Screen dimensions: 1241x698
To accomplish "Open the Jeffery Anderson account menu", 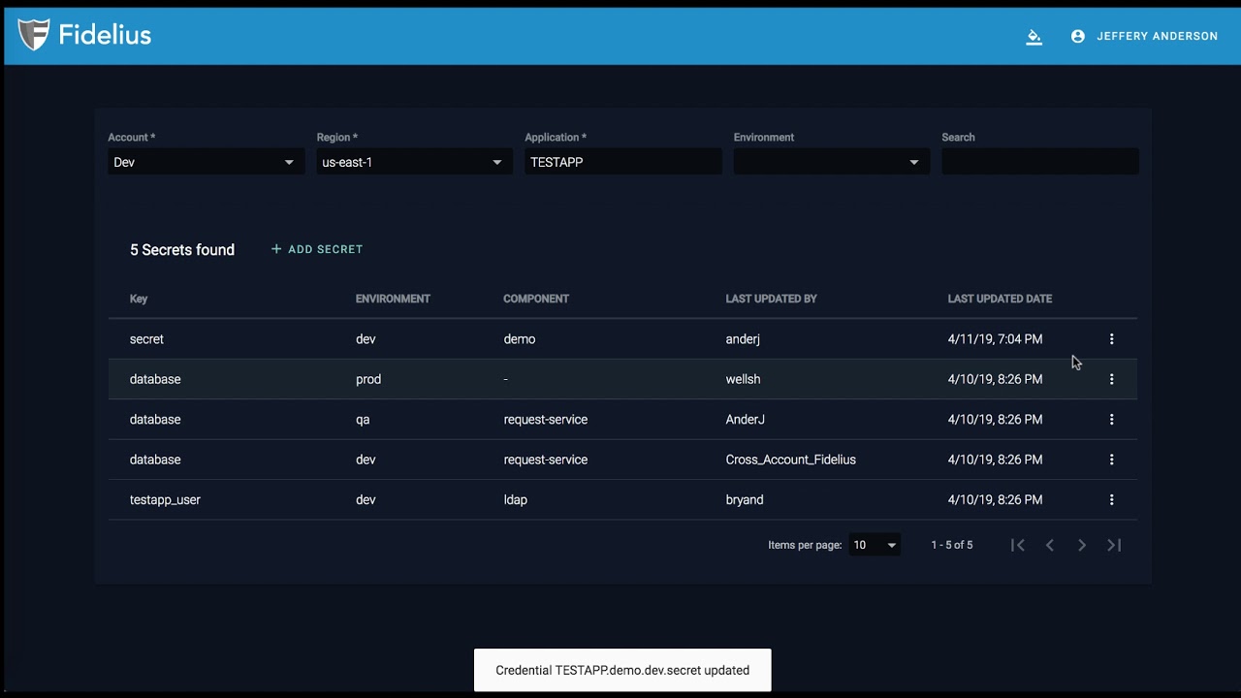I will tap(1144, 36).
